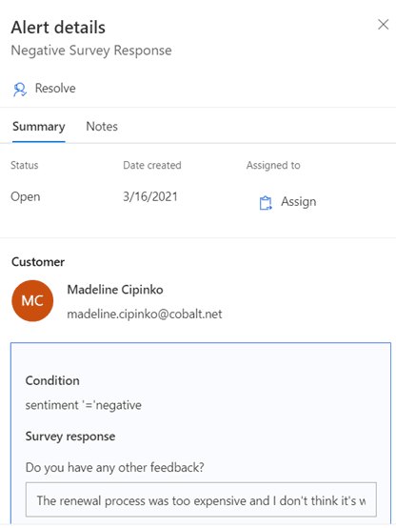Click the survey feedback response text box
Screen dimensions: 396x528
(201, 500)
